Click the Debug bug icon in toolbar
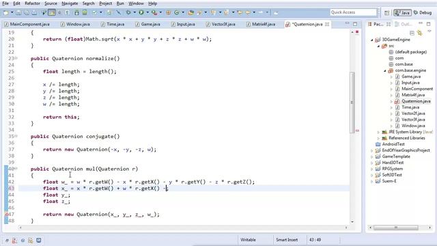The height and width of the screenshot is (246, 437). [128, 12]
